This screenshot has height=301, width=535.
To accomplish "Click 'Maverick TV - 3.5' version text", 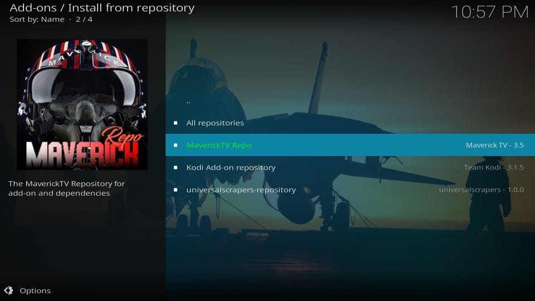I will coord(494,145).
